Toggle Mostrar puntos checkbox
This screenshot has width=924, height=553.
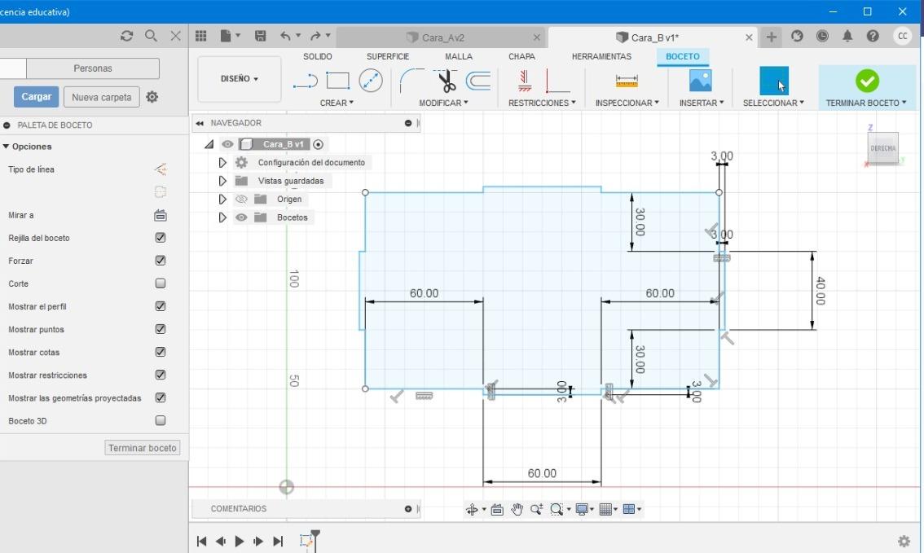click(161, 329)
